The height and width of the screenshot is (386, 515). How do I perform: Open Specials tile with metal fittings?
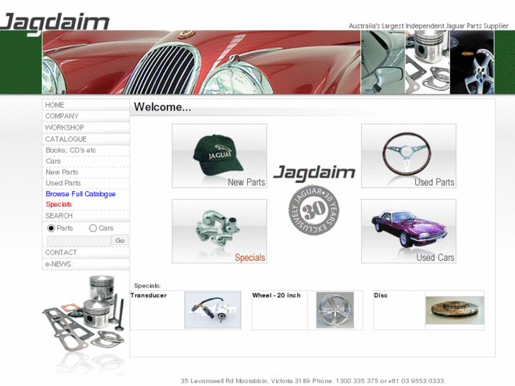220,231
